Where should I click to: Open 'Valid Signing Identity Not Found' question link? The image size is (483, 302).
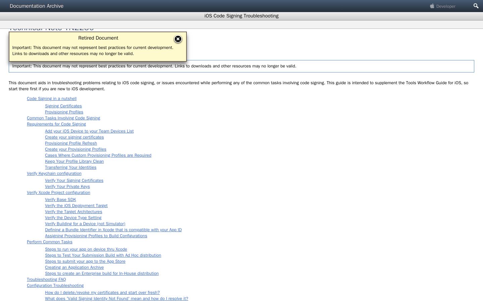(116, 299)
